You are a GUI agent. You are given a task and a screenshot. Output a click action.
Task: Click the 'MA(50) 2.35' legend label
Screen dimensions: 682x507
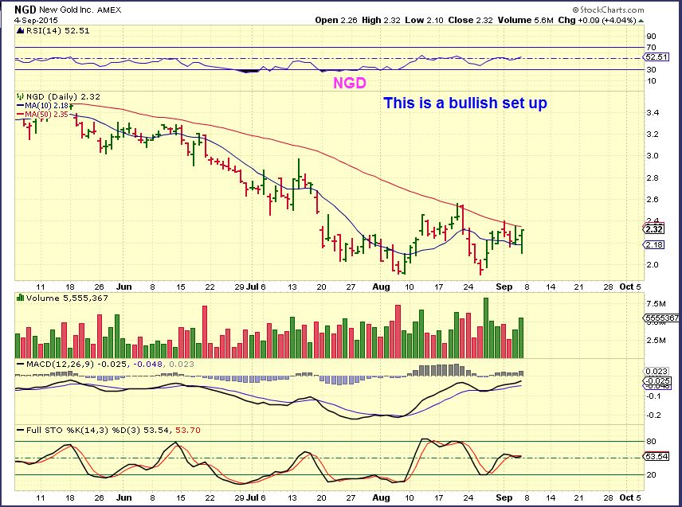point(46,115)
